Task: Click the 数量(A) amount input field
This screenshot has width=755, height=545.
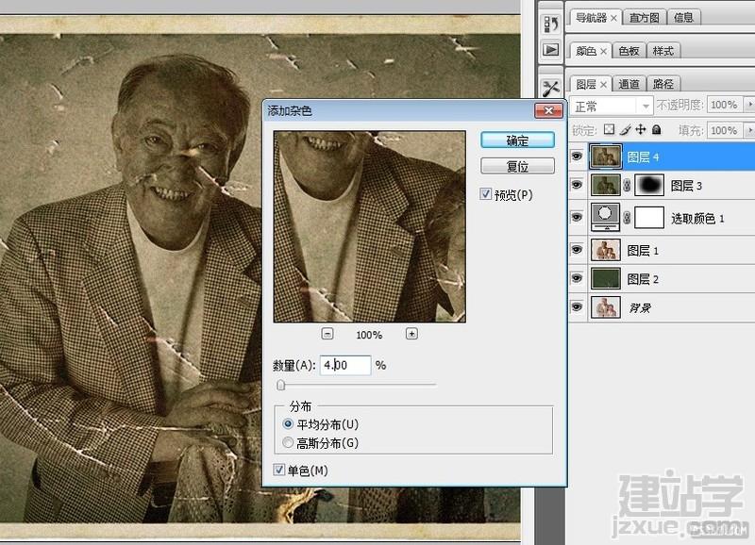Action: click(345, 365)
